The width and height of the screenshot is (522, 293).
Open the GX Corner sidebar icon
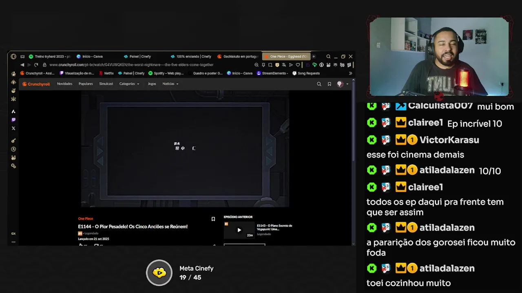pyautogui.click(x=13, y=234)
